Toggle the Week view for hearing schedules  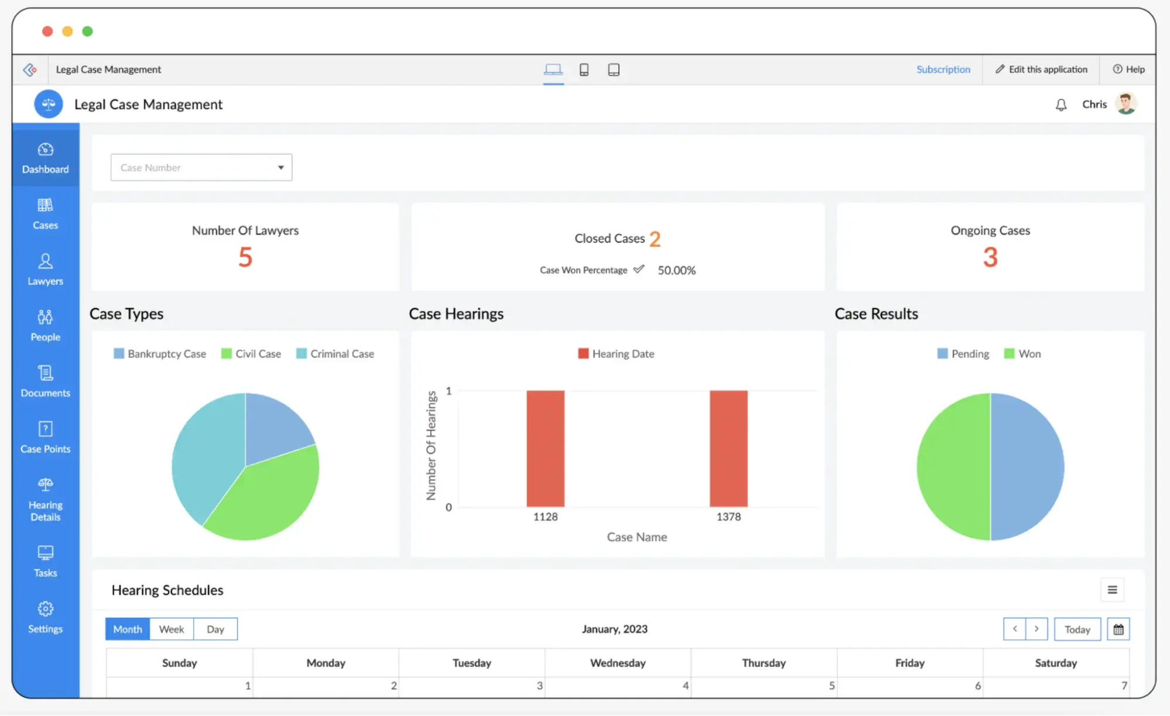171,629
